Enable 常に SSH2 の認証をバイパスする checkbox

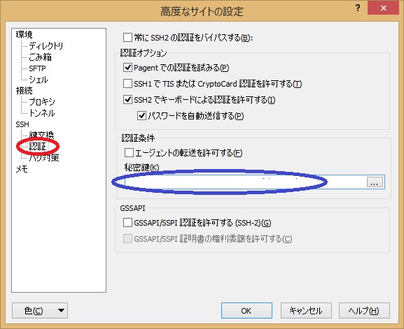(127, 38)
